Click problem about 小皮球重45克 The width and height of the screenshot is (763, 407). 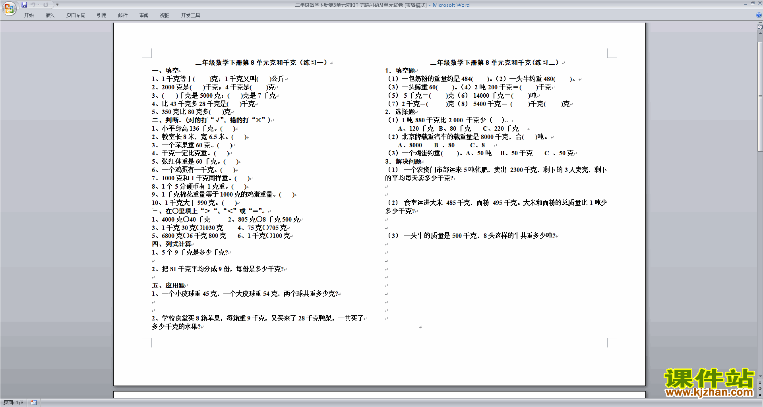[x=245, y=294]
